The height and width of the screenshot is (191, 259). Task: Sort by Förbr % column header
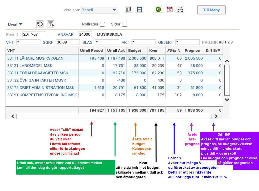coord(174,51)
